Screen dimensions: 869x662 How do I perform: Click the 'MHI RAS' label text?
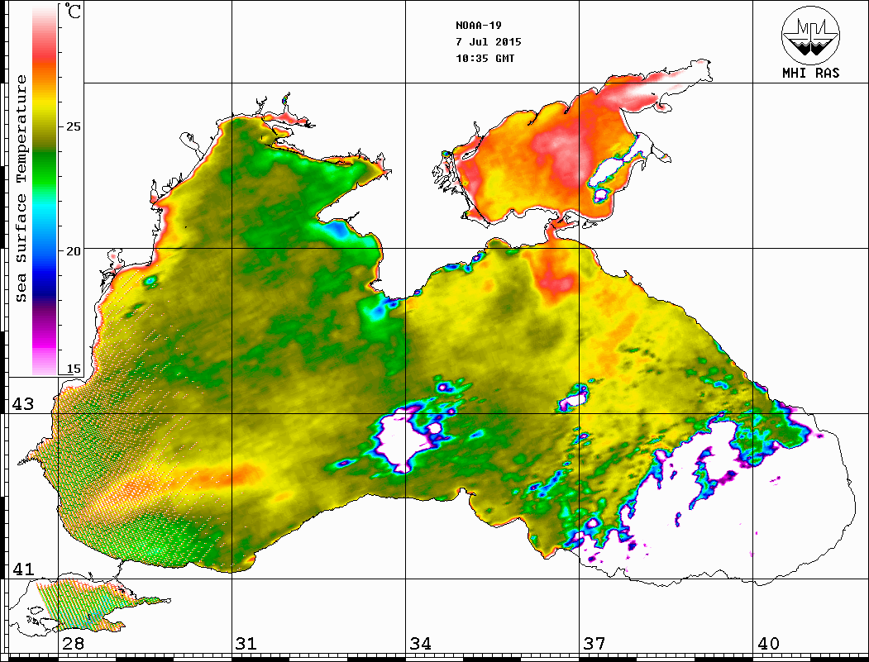click(x=810, y=73)
